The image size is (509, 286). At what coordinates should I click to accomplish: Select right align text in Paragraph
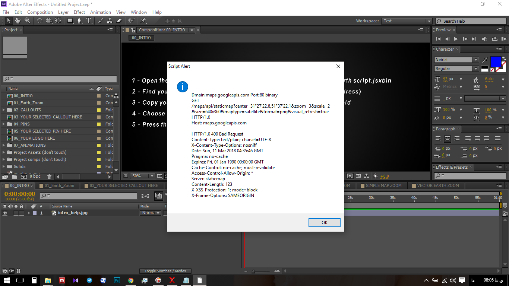tap(457, 139)
